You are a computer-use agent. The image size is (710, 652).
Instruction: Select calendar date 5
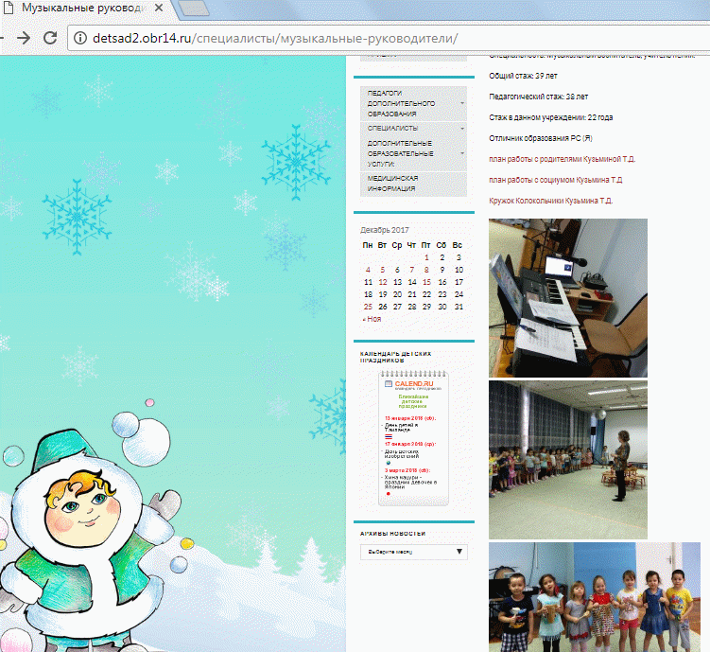[x=383, y=270]
